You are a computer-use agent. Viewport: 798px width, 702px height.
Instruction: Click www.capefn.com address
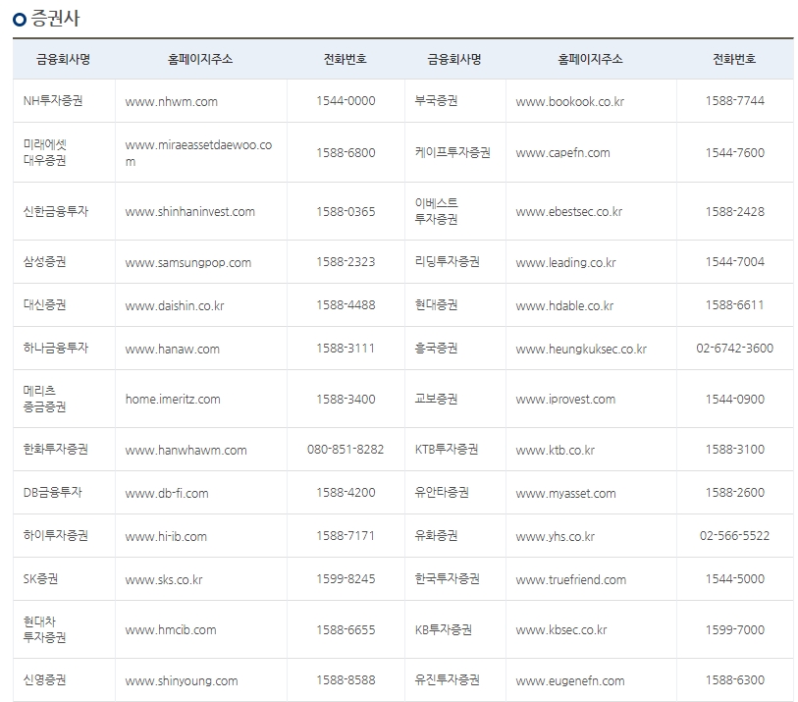coord(562,153)
